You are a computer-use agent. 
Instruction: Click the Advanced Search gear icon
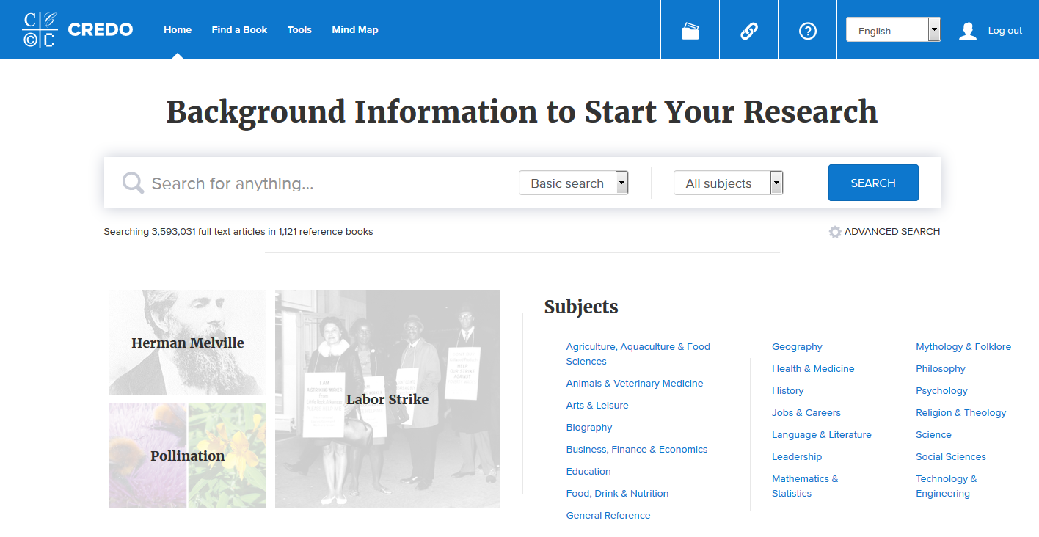pos(835,232)
